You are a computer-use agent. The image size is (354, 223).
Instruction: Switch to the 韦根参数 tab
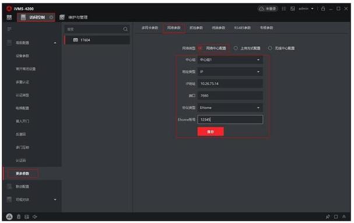coord(267,28)
